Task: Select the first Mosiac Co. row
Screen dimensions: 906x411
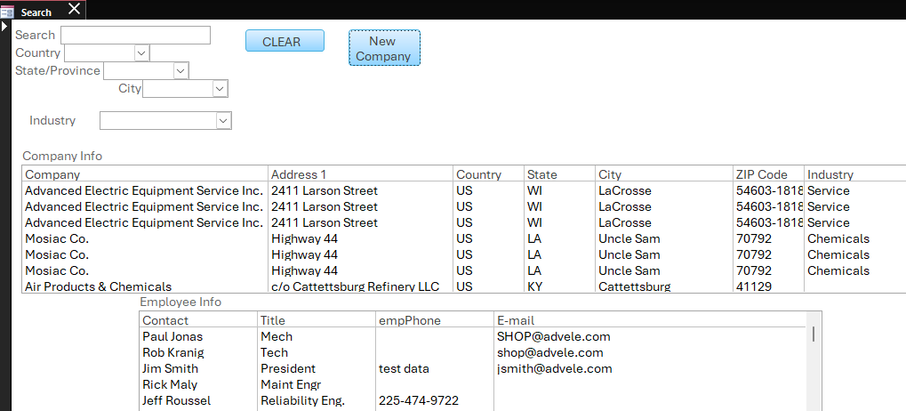Action: (x=464, y=238)
